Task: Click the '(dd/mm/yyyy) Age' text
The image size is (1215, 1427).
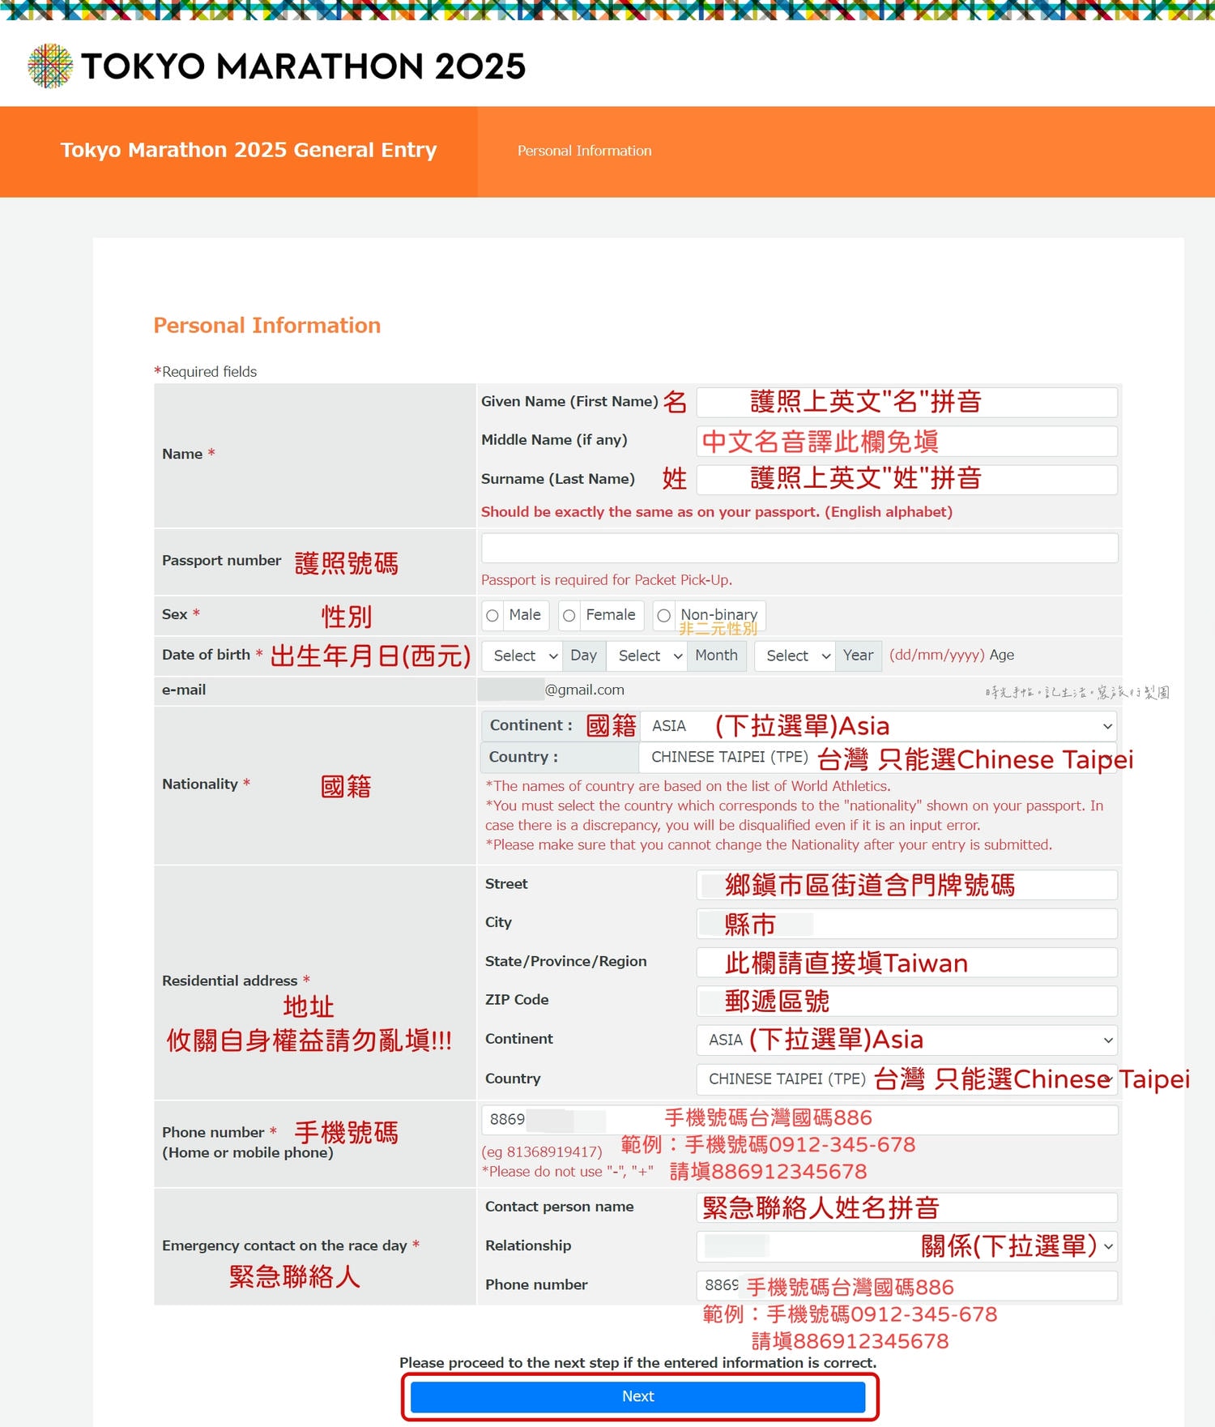Action: tap(952, 656)
